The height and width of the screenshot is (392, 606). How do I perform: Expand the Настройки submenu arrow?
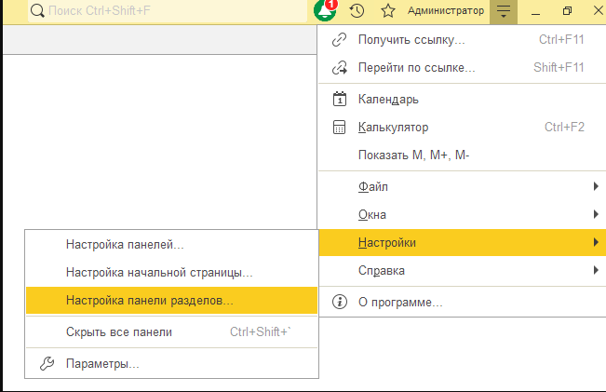point(596,242)
